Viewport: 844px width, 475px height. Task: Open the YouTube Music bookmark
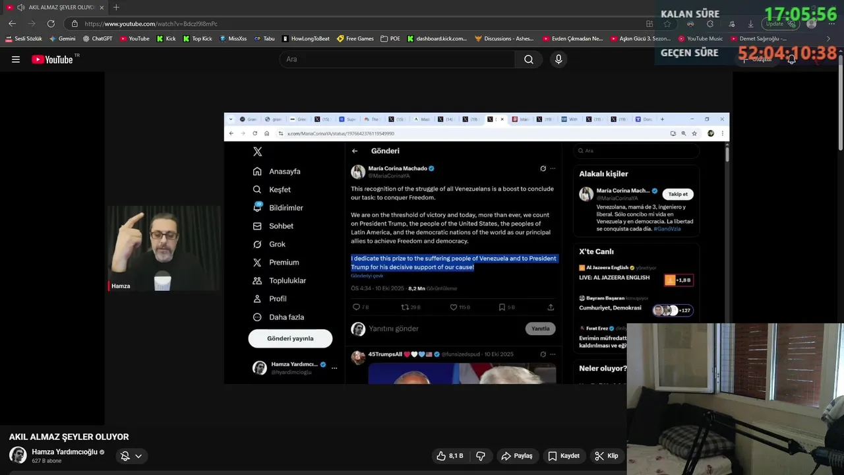click(700, 39)
